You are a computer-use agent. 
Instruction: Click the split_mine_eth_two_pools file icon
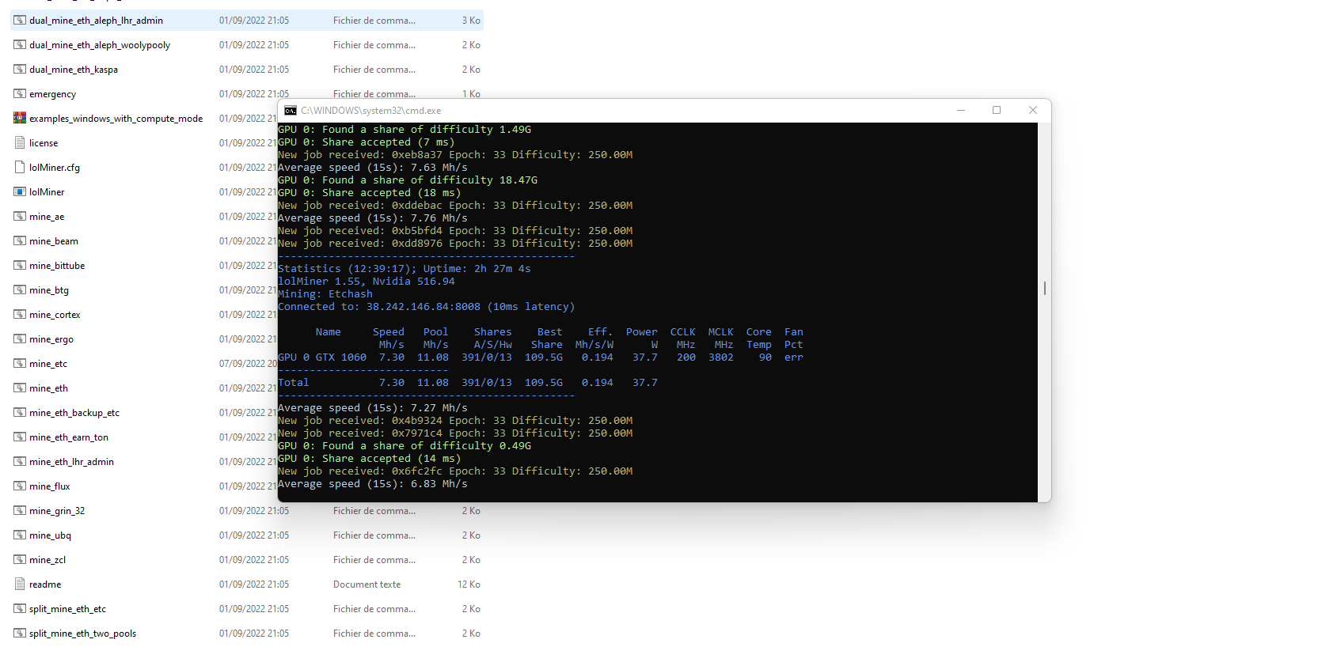(x=20, y=634)
